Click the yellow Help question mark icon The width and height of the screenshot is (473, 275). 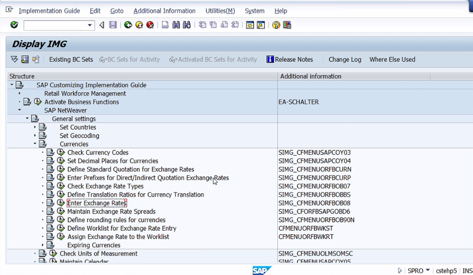(x=276, y=25)
